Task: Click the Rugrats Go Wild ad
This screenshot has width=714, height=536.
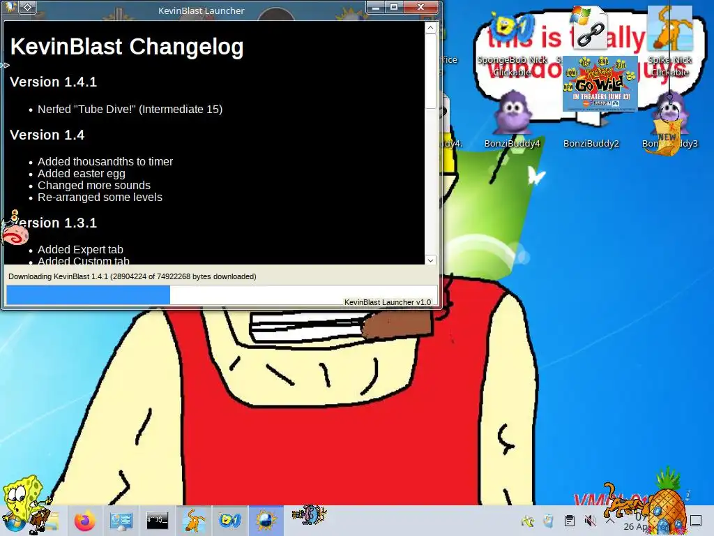Action: [600, 84]
